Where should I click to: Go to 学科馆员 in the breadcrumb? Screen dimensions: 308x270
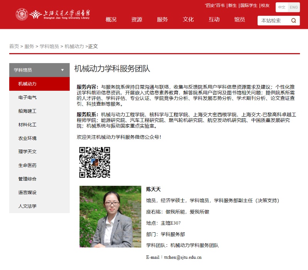49,46
